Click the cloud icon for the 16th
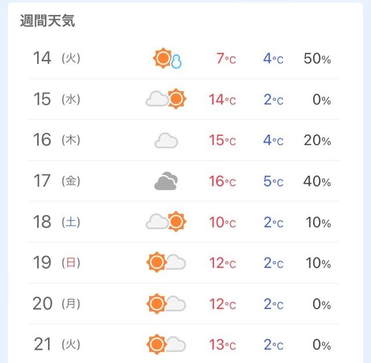 166,140
